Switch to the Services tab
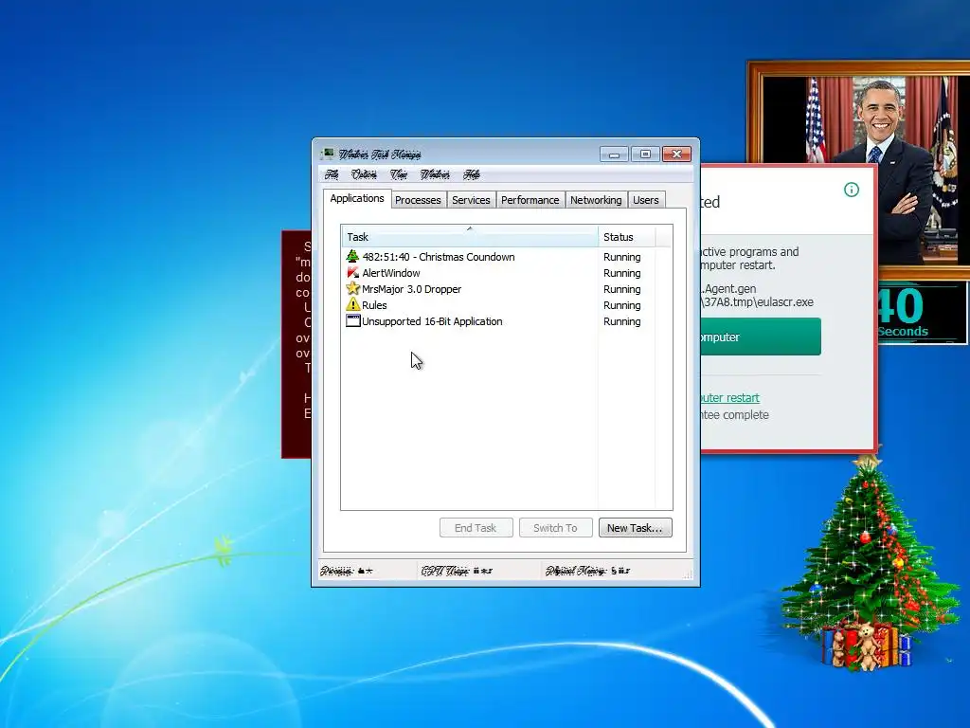 [471, 200]
